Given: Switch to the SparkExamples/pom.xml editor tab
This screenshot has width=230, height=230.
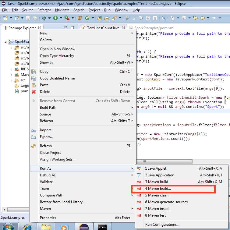Looking at the screenshot, I should [x=152, y=28].
